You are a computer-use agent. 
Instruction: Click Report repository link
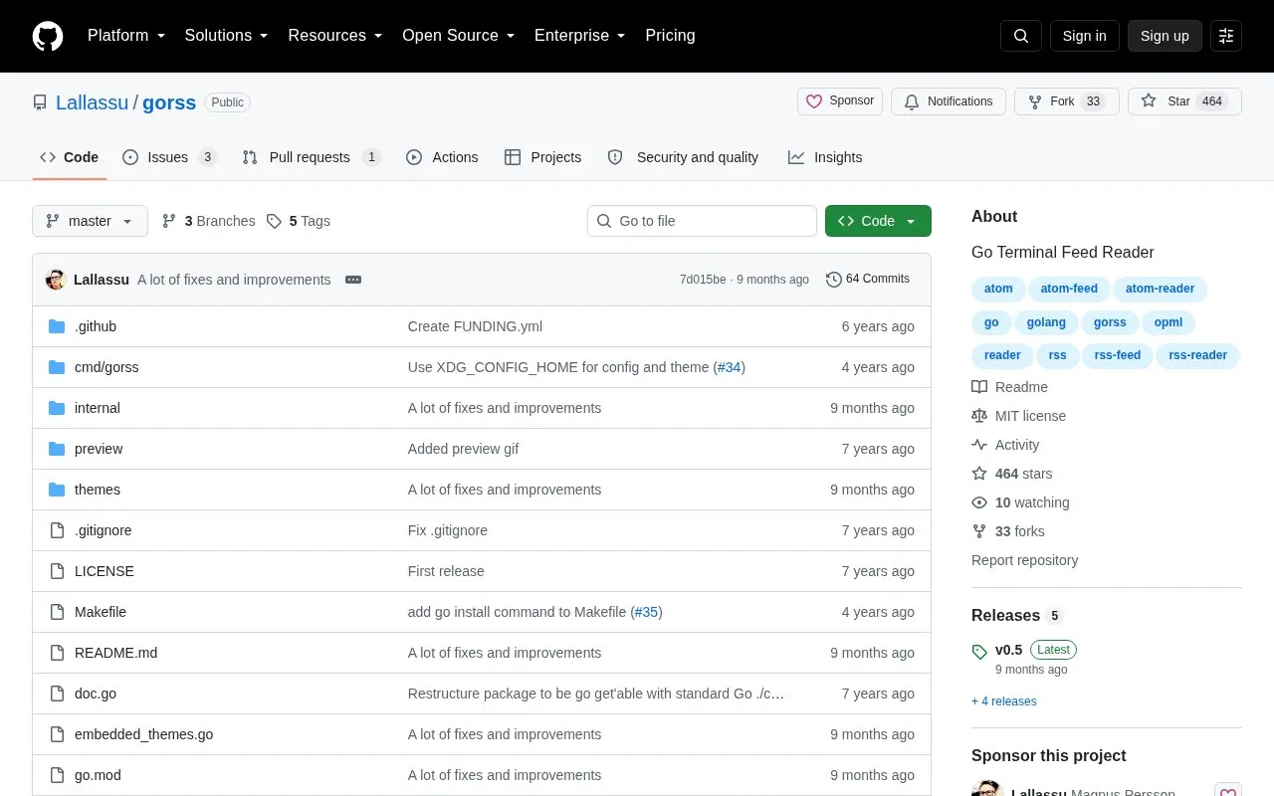[x=1024, y=560]
